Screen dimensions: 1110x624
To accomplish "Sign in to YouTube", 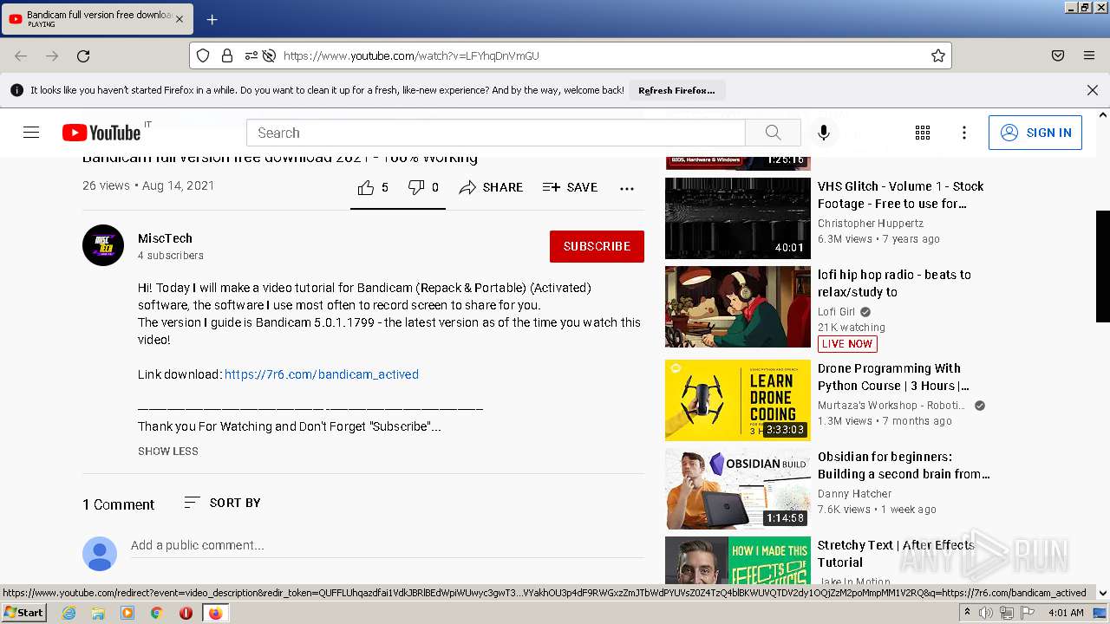I will [1035, 133].
